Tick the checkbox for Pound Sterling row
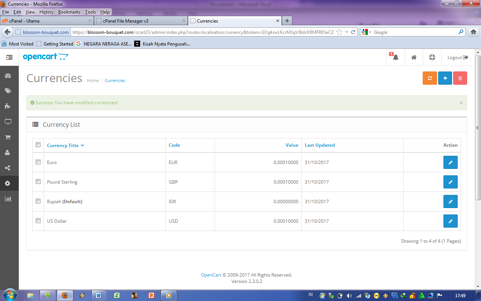 point(38,182)
